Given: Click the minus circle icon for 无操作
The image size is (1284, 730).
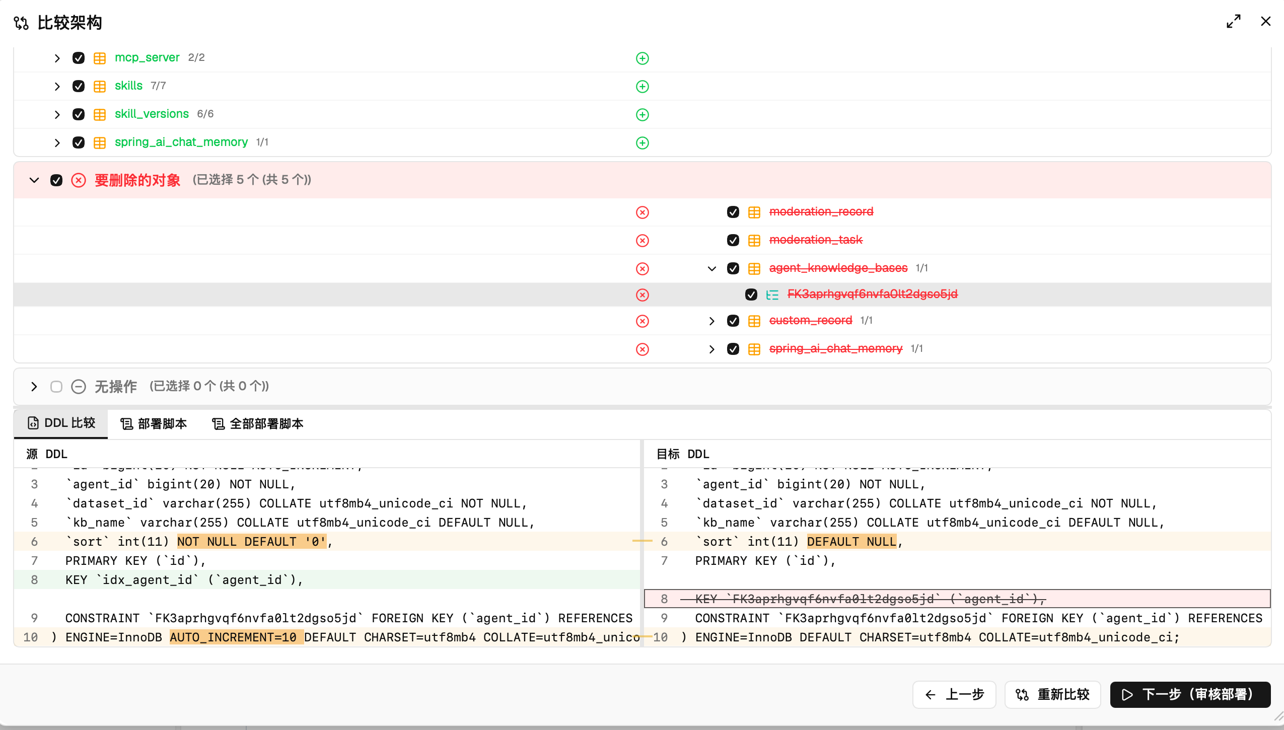Looking at the screenshot, I should point(79,387).
